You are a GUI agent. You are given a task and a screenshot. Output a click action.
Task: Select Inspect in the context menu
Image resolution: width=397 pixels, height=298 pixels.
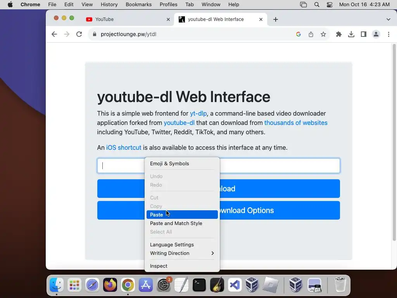pos(182,266)
